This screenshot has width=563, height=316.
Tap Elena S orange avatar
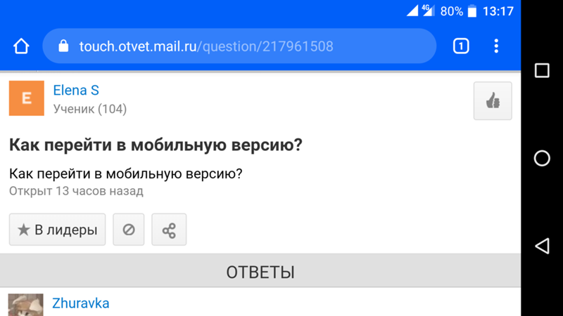click(27, 98)
